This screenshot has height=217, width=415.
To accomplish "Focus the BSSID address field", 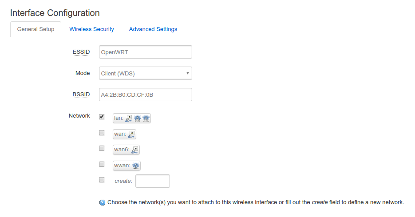I will [x=145, y=95].
